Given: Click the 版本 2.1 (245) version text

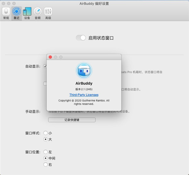Looking at the screenshot, I should coord(84,89).
